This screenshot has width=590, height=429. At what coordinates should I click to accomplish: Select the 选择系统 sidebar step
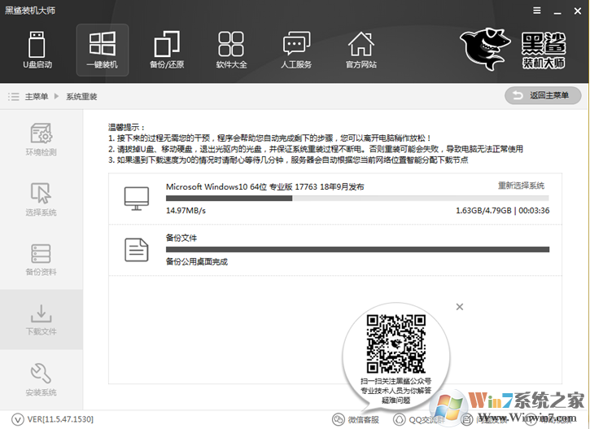pyautogui.click(x=41, y=199)
